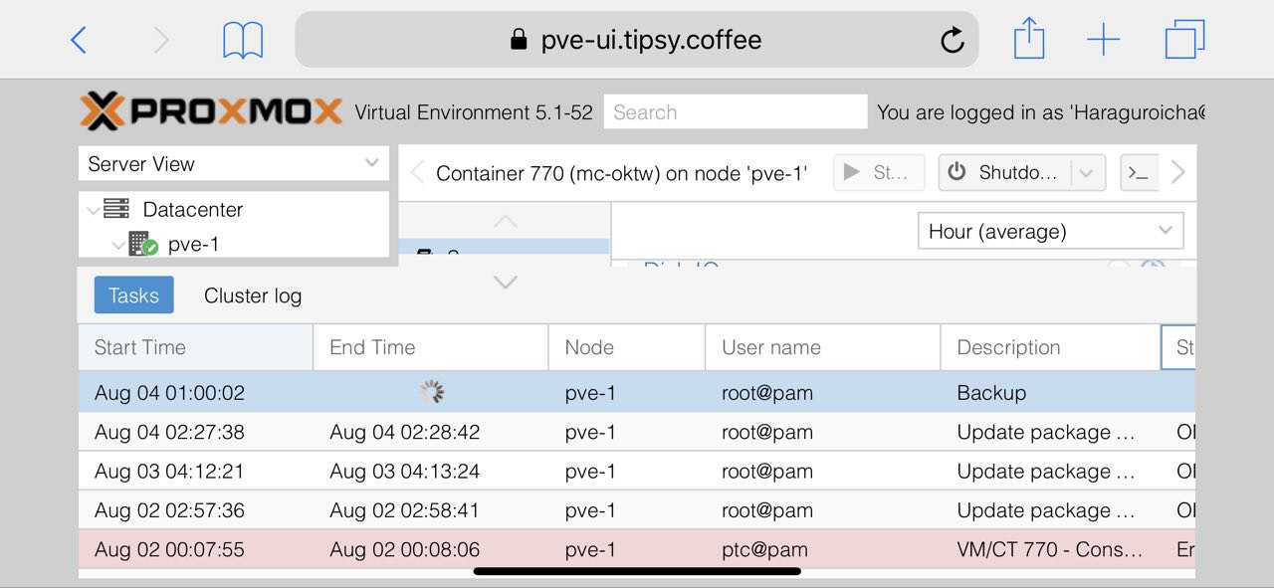Collapse the Datacenter tree node arrow
Image resolution: width=1274 pixels, height=588 pixels.
click(x=93, y=210)
